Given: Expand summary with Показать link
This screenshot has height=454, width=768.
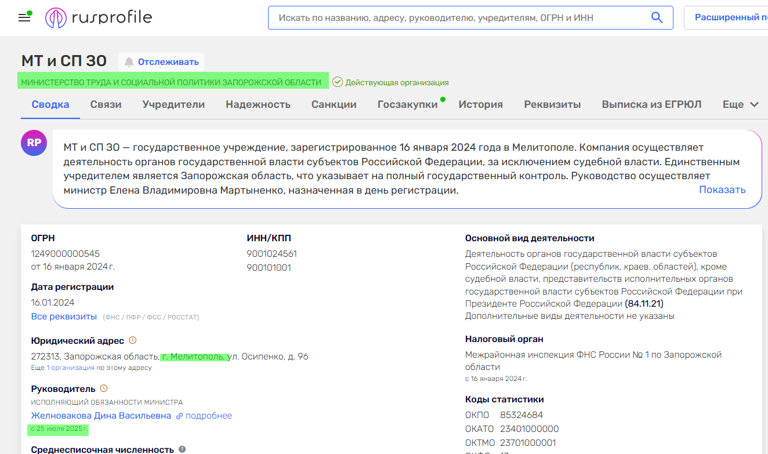Looking at the screenshot, I should 722,190.
